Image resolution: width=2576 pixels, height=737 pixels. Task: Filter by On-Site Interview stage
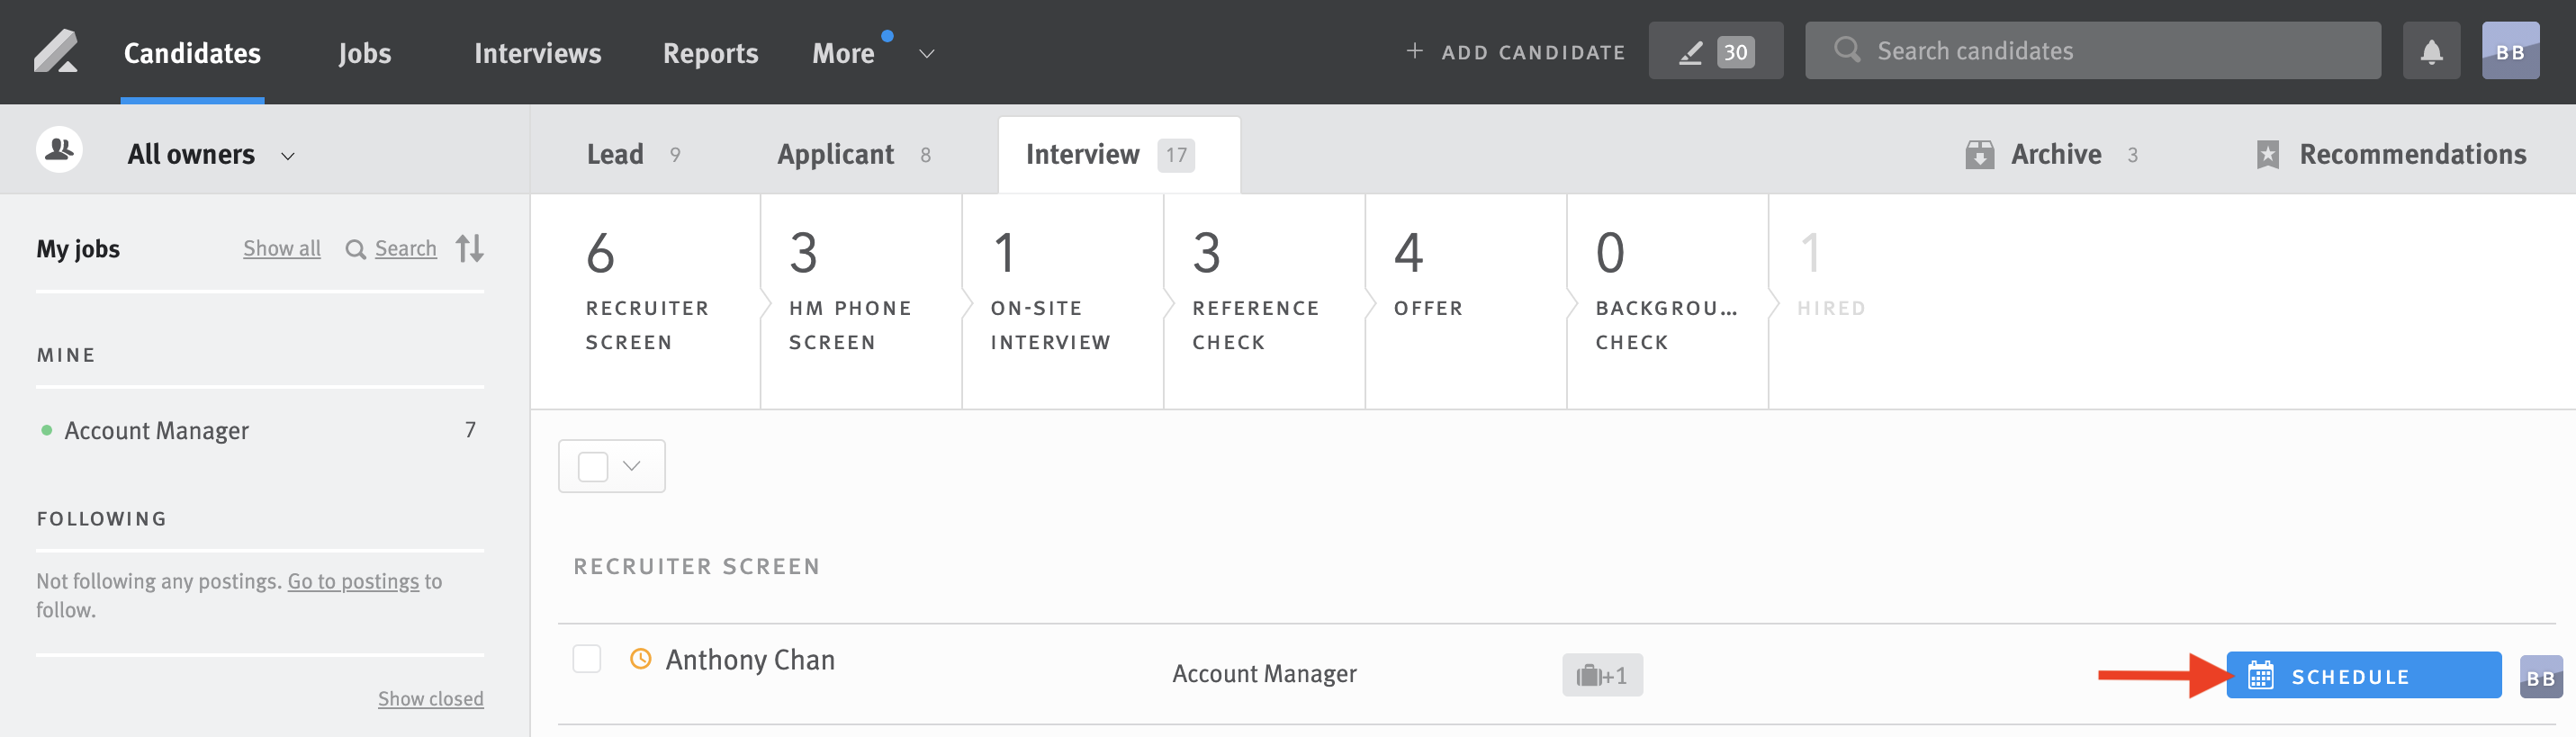pos(1063,301)
